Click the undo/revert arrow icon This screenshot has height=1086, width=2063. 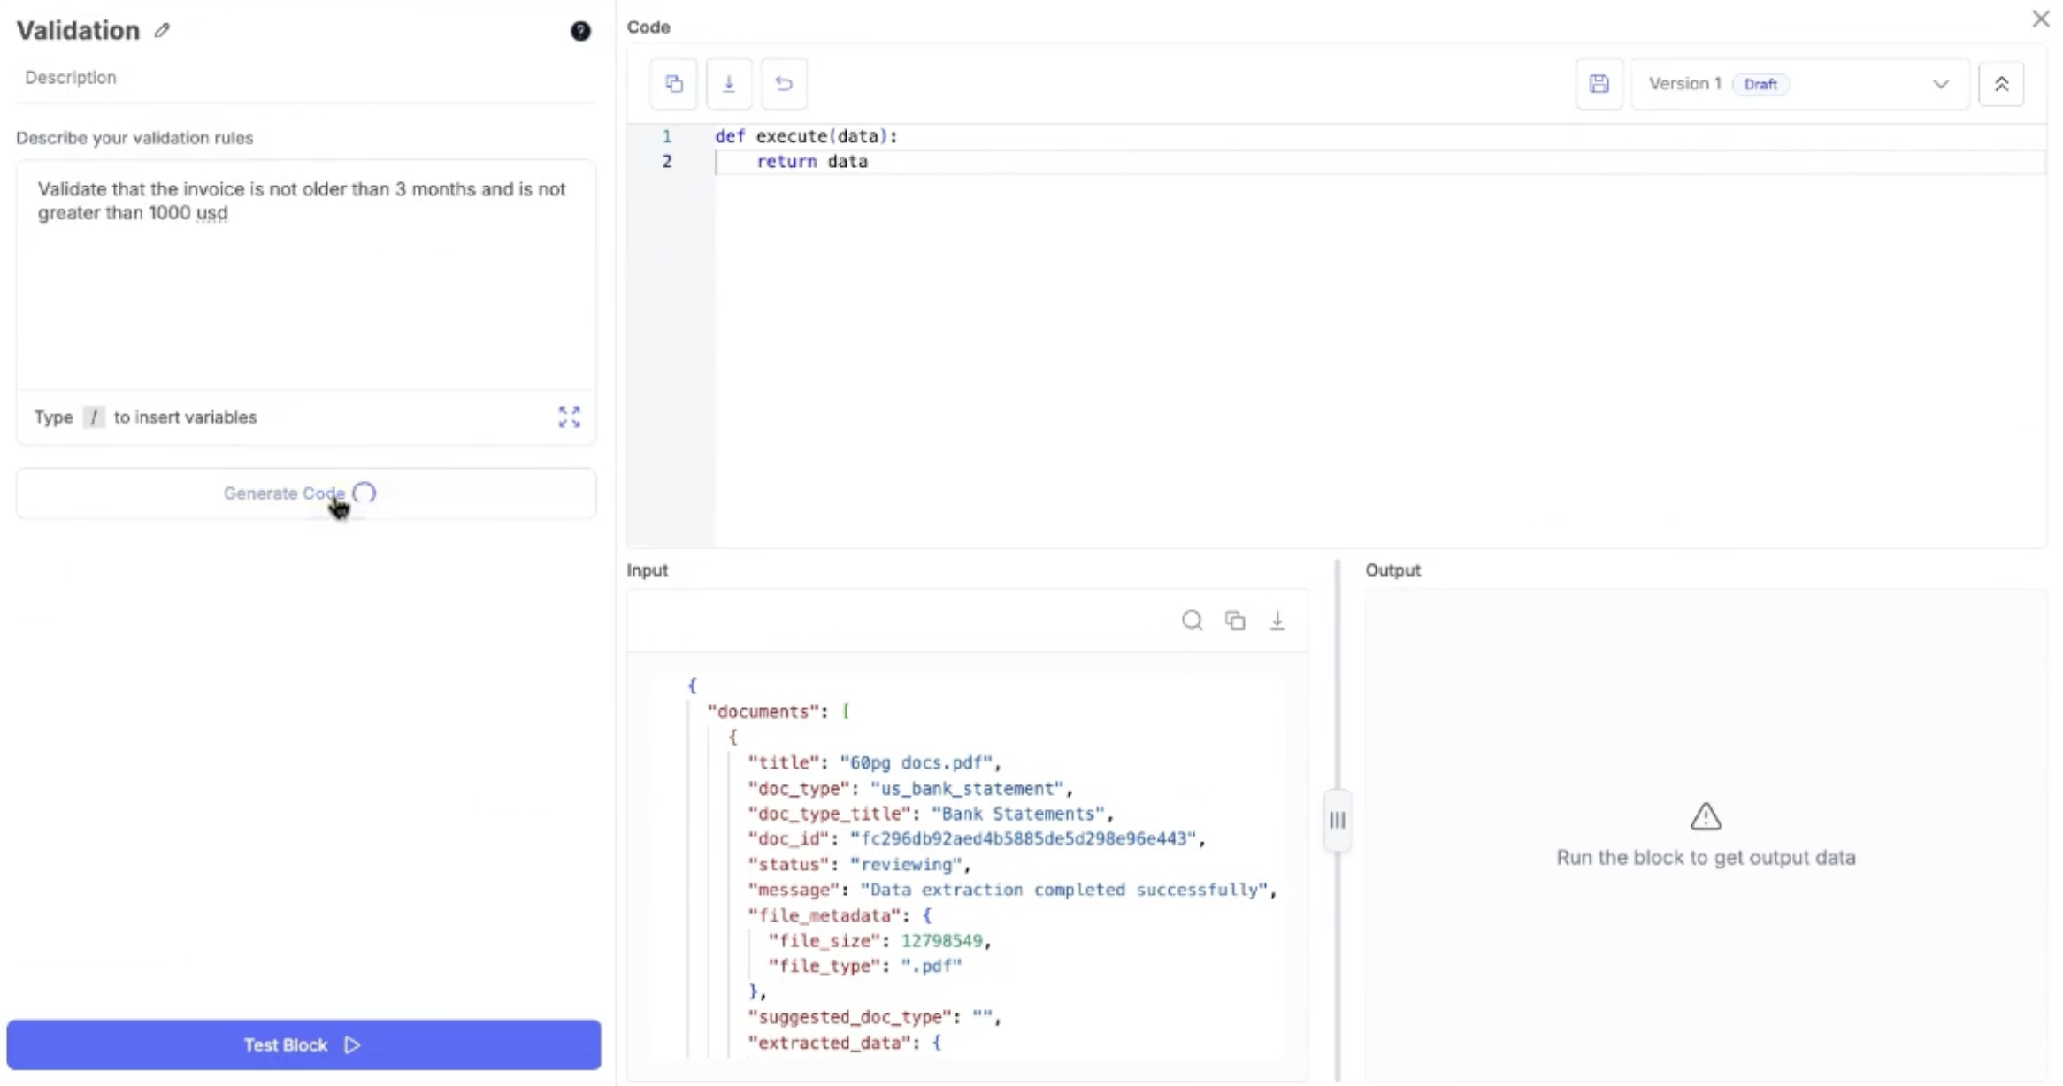(784, 84)
